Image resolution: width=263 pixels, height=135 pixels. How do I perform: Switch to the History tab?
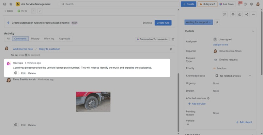click(x=35, y=39)
